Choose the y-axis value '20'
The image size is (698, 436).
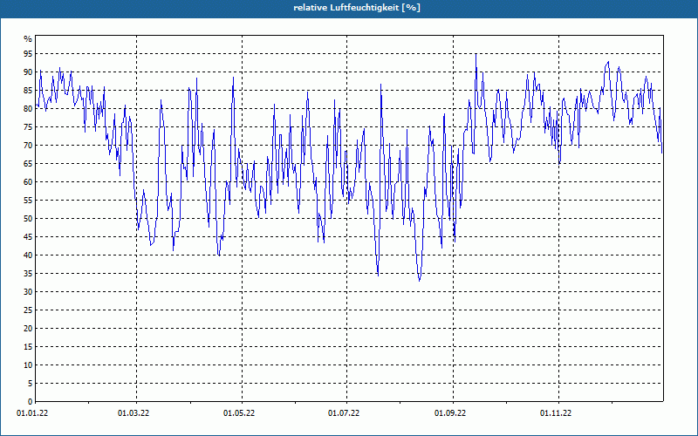pyautogui.click(x=28, y=329)
